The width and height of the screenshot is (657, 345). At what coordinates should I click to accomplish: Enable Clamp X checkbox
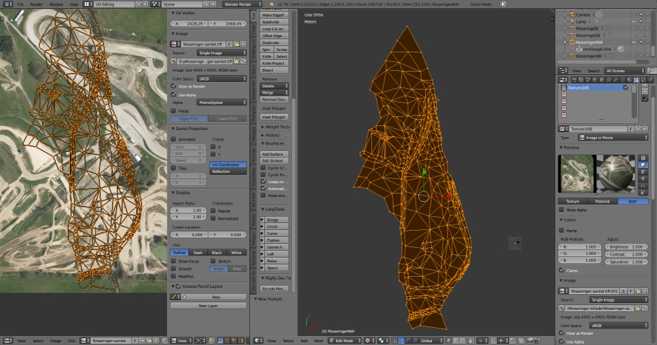(x=213, y=147)
